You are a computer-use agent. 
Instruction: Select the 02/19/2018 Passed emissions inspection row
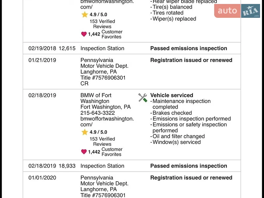132,48
